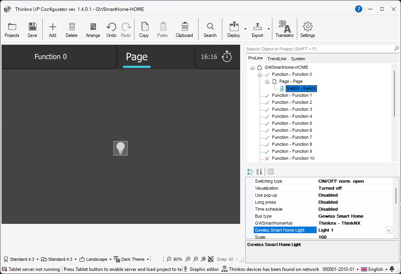Switch to the TrendLine tab
The width and height of the screenshot is (401, 274).
pos(277,59)
